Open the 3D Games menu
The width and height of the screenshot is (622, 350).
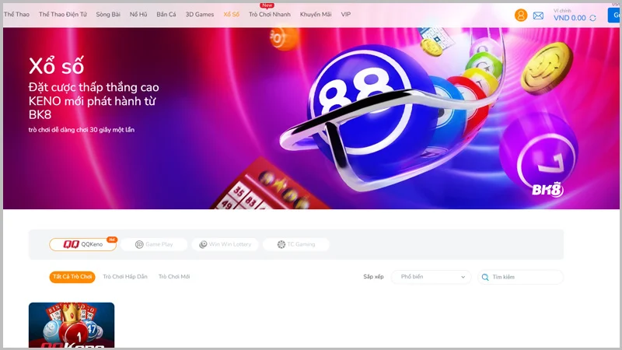200,14
